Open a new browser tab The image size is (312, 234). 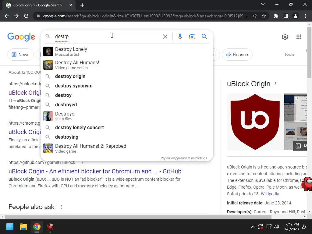coord(82,5)
